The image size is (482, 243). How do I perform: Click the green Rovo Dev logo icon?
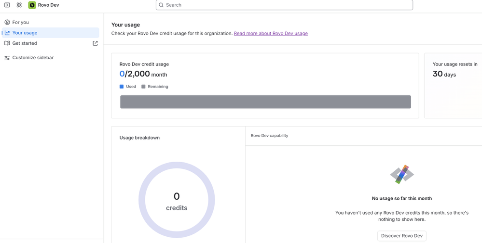tap(32, 5)
